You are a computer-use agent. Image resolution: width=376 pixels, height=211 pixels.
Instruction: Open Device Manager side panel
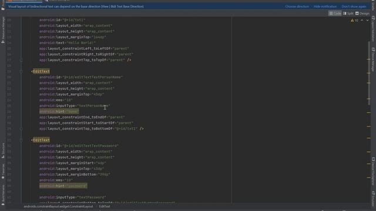point(373,59)
